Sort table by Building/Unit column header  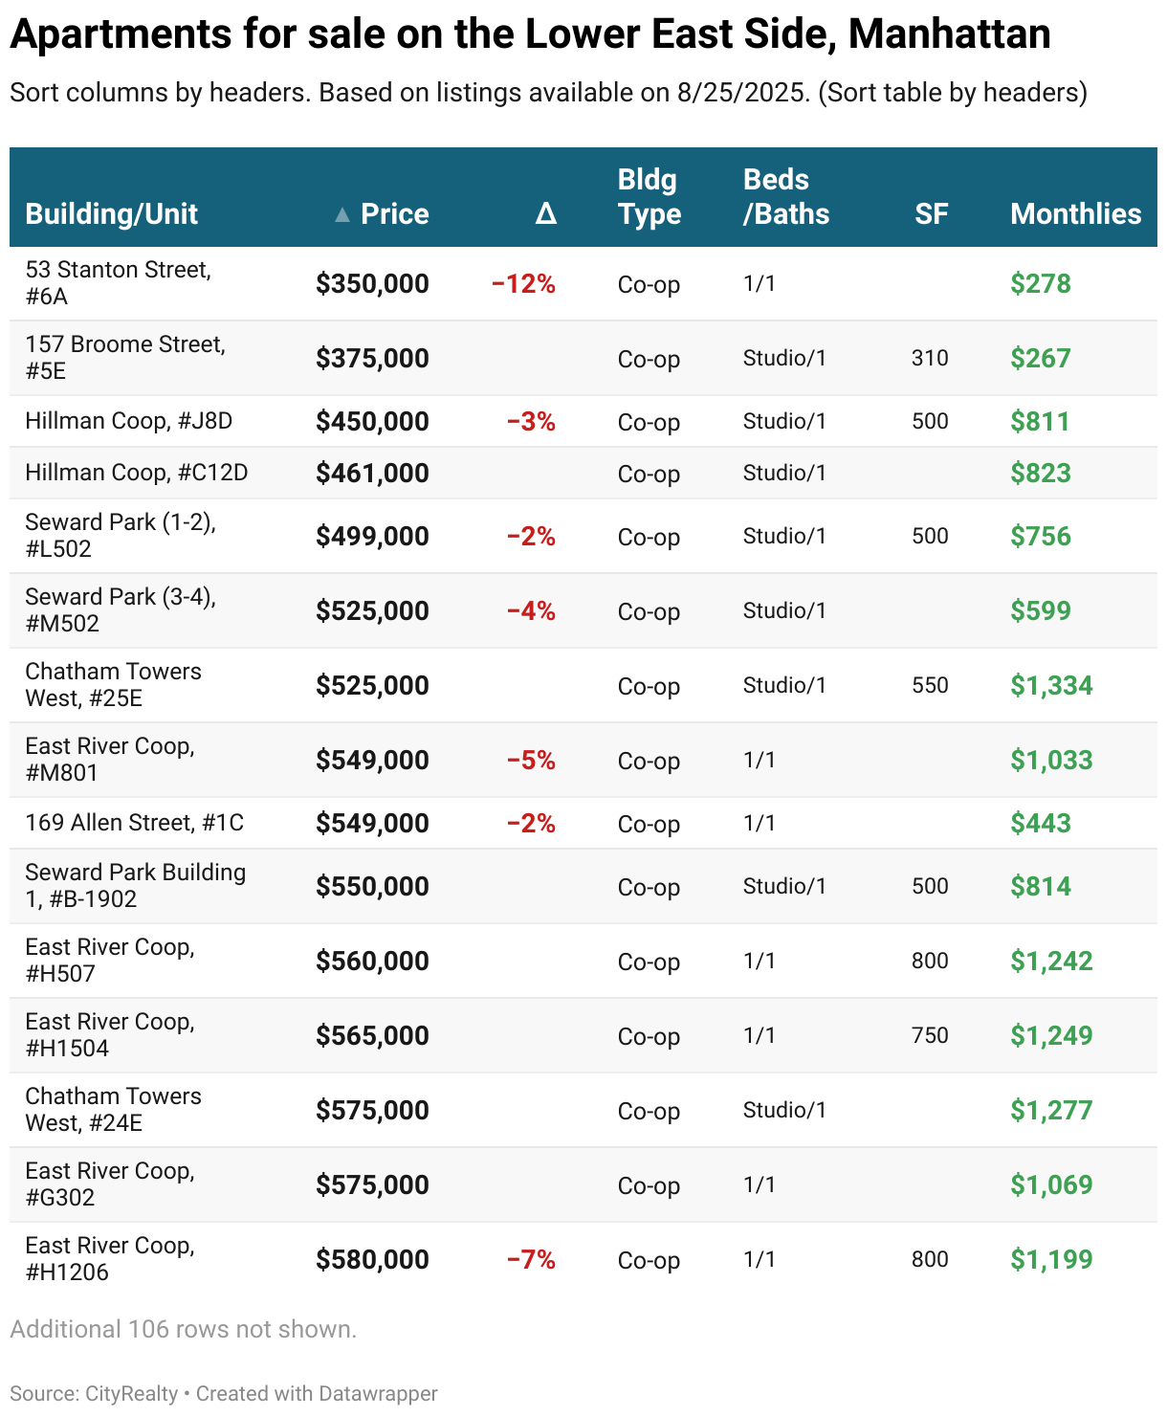pyautogui.click(x=111, y=213)
